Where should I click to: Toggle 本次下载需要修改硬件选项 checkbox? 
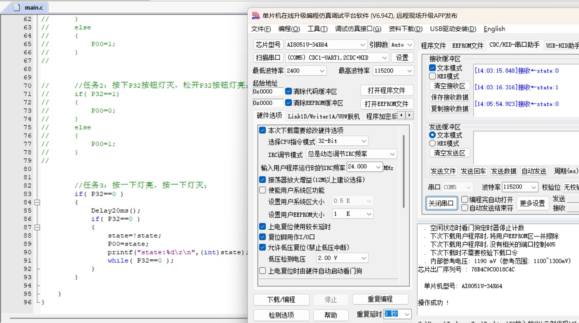(262, 130)
